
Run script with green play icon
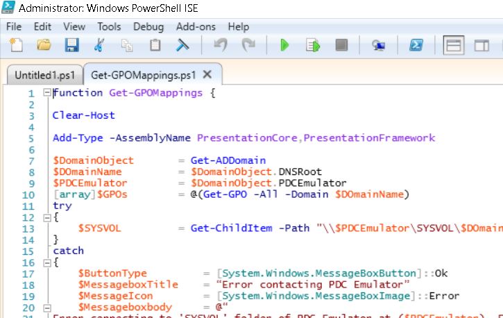284,45
